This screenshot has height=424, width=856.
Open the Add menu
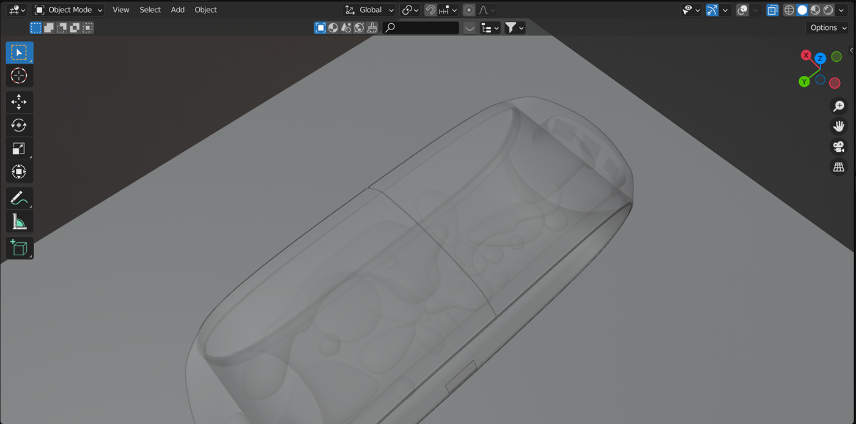(x=177, y=10)
